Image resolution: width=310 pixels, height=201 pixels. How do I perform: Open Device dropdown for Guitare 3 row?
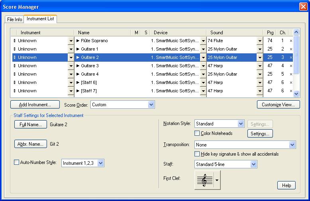pos(203,66)
